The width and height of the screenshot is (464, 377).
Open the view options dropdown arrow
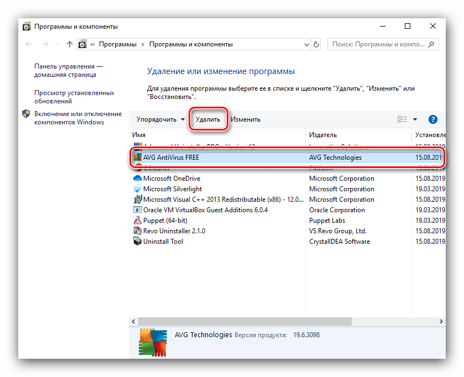(x=415, y=119)
